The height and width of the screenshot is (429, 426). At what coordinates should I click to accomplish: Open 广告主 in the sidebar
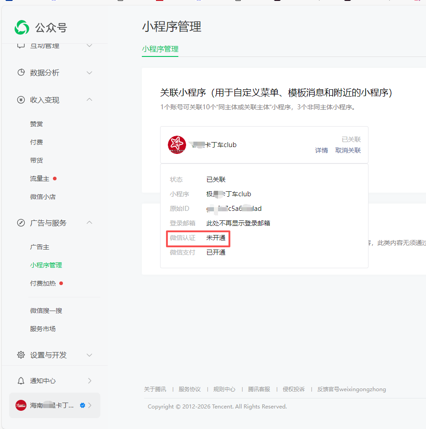[x=40, y=247]
